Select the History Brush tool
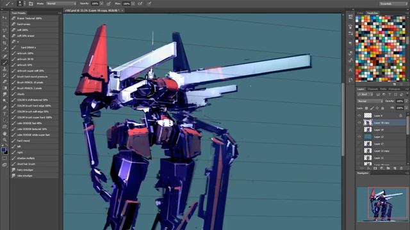 point(4,75)
